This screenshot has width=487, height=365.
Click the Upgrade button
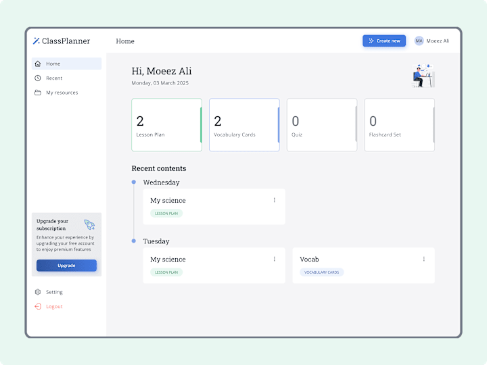66,266
